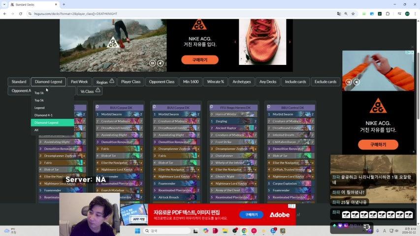Open the weather widget in taskbar
This screenshot has height=236, width=420.
tap(10, 231)
